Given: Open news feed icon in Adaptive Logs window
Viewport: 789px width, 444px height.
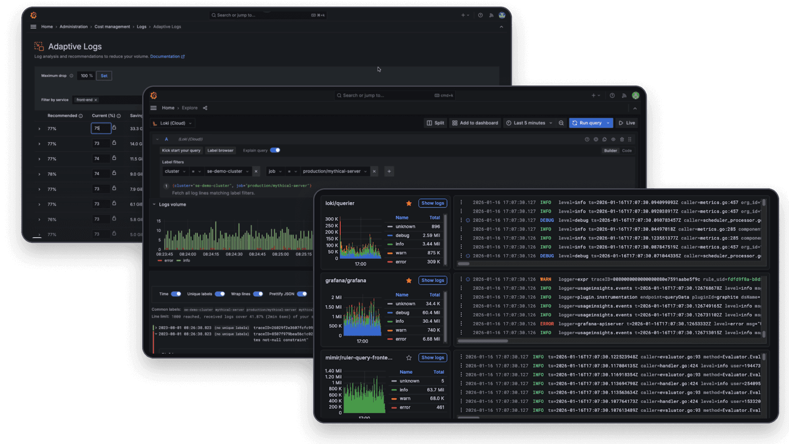Looking at the screenshot, I should click(x=491, y=15).
